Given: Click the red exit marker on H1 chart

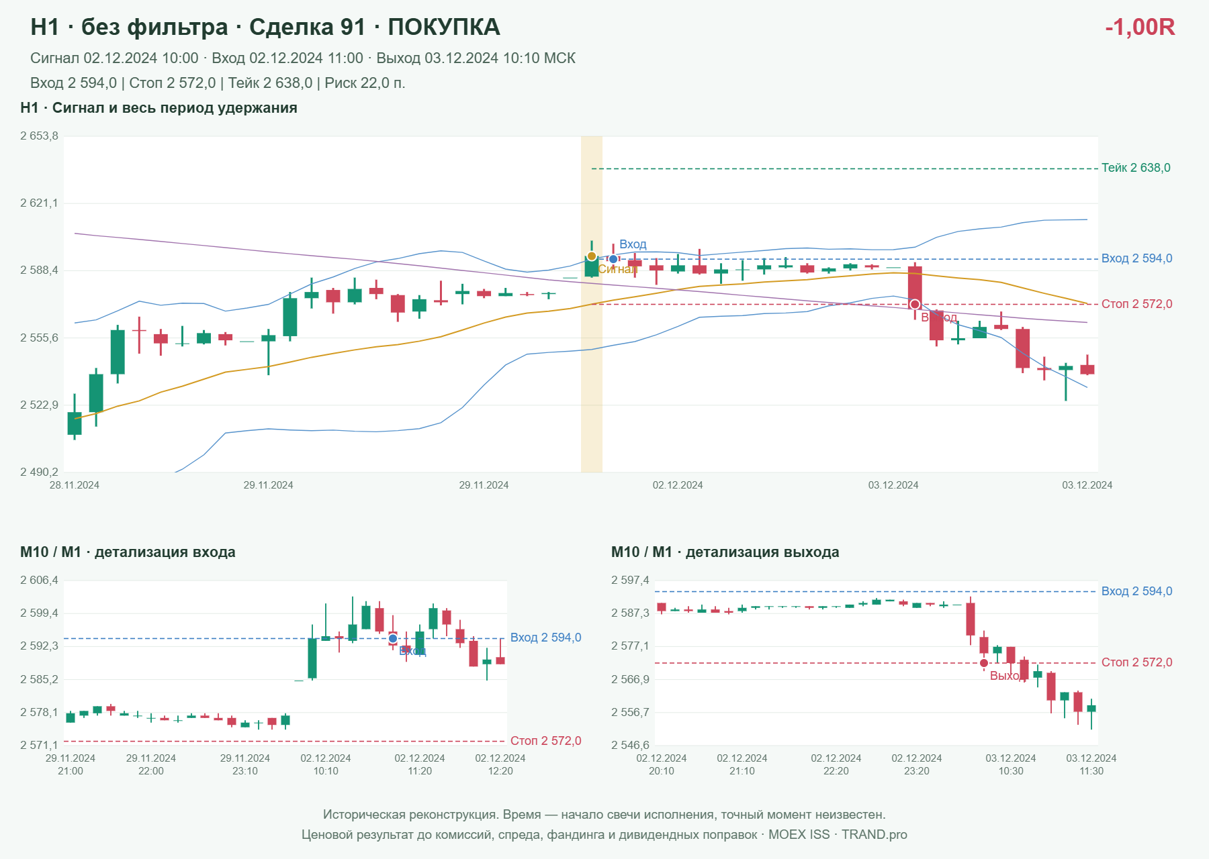Looking at the screenshot, I should 915,305.
